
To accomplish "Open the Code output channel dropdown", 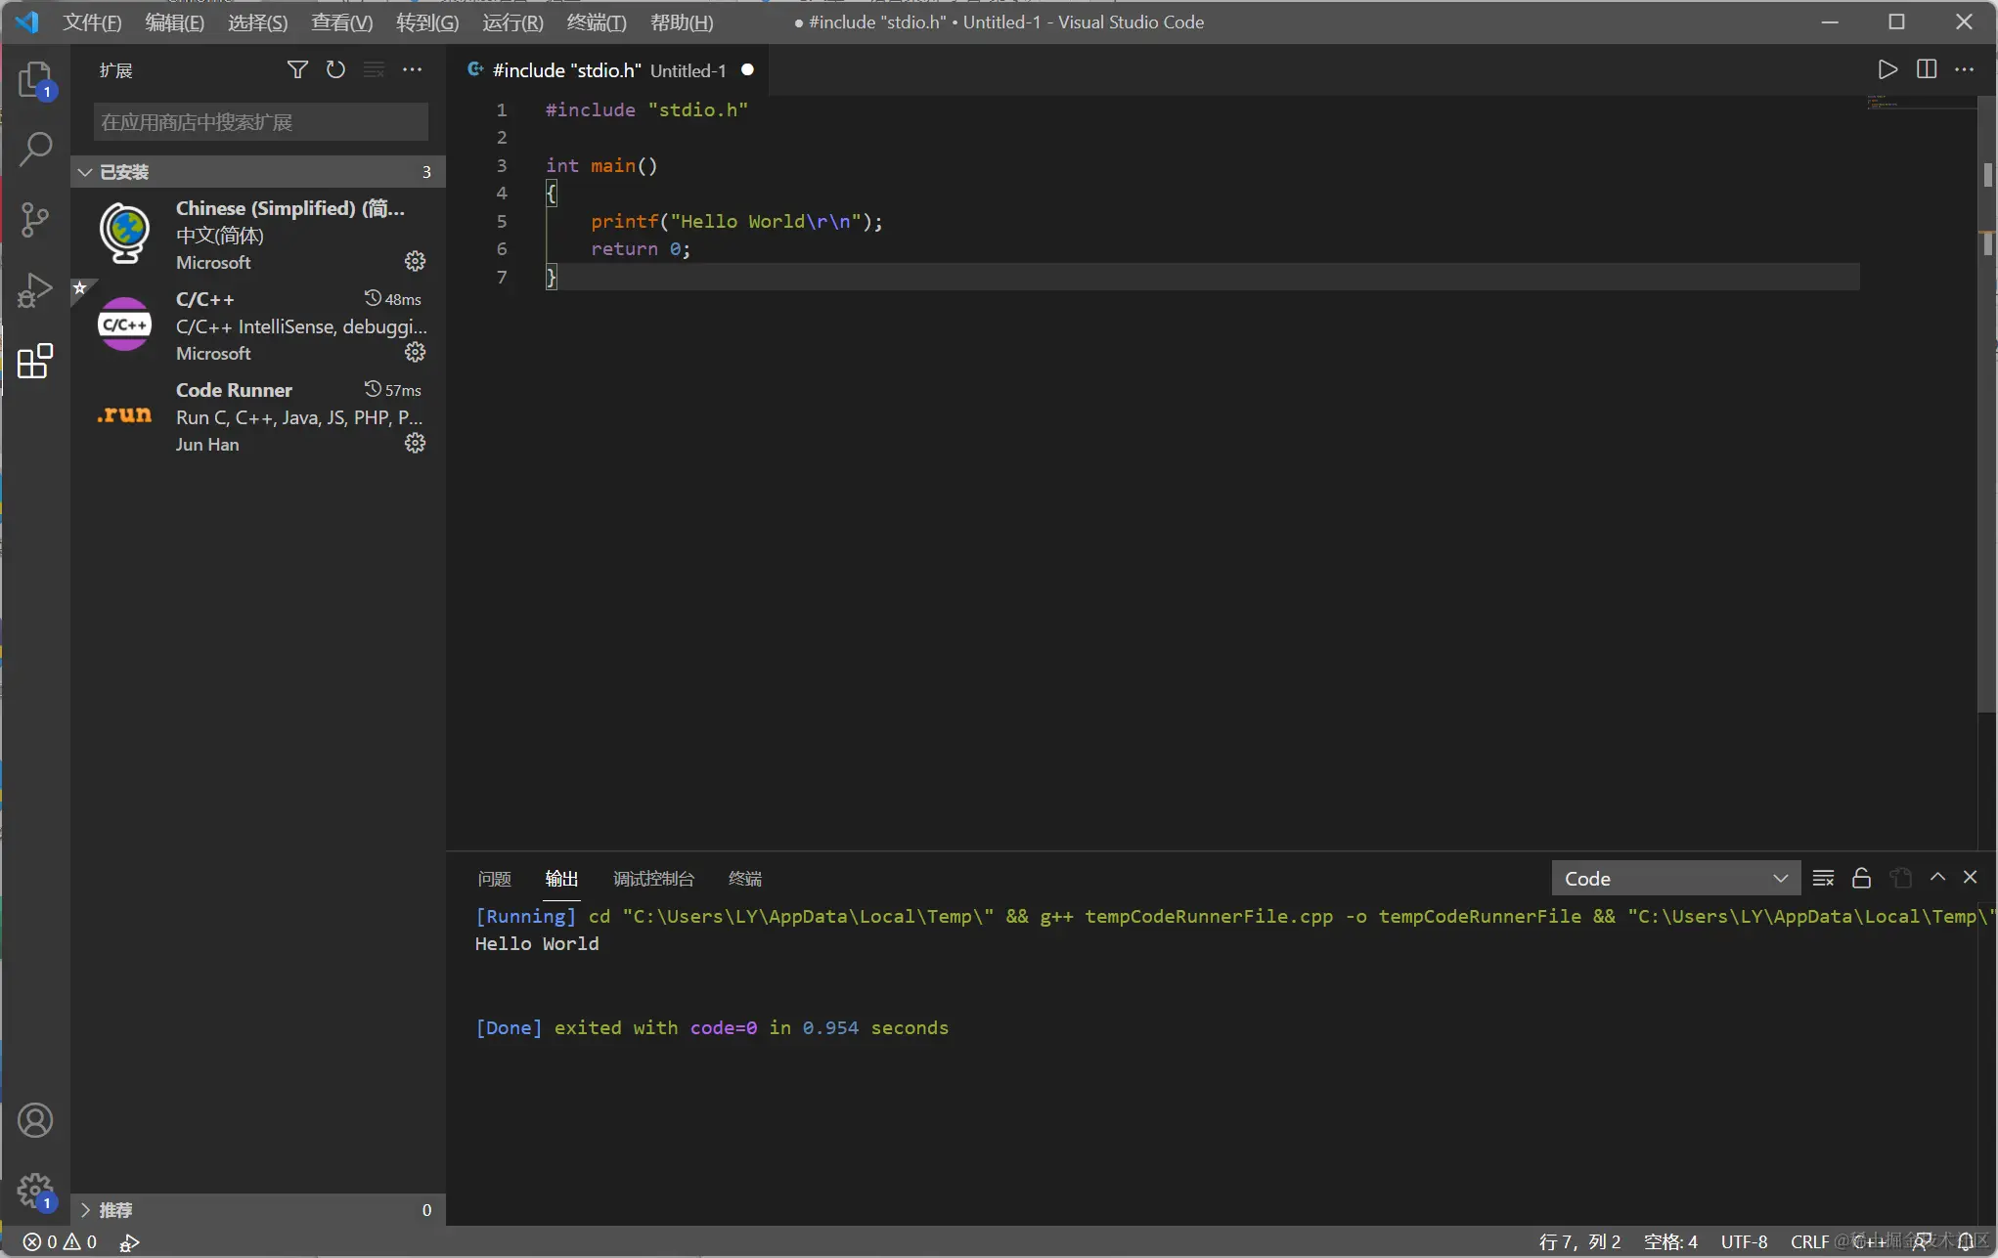I will click(x=1675, y=878).
